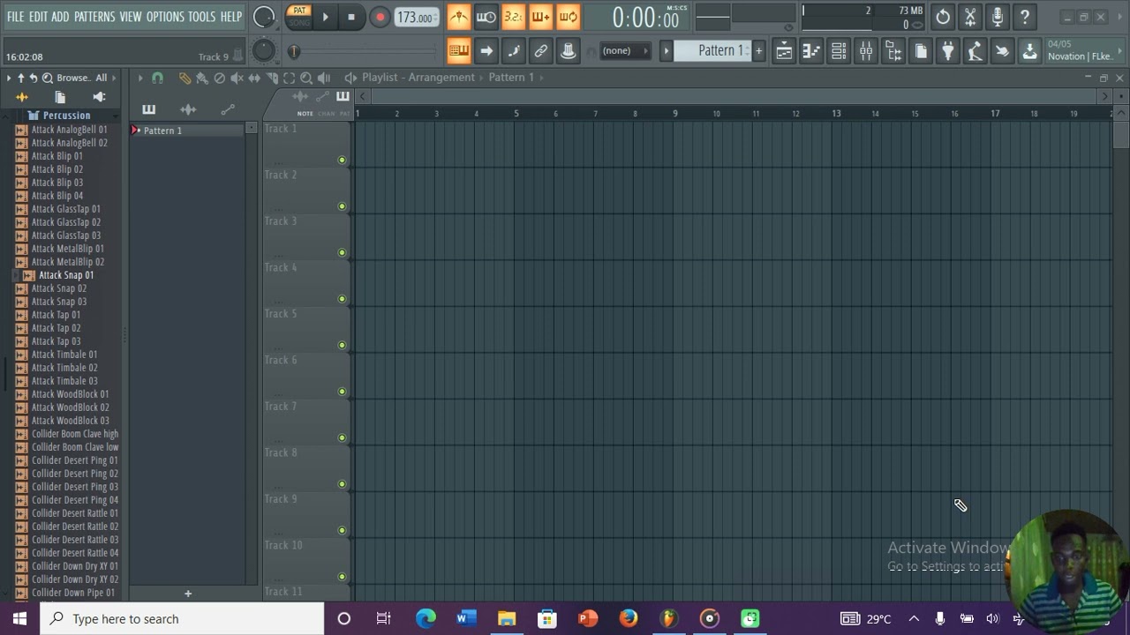This screenshot has height=635, width=1130.
Task: Open the playlist snap magnet menu
Action: [x=157, y=78]
